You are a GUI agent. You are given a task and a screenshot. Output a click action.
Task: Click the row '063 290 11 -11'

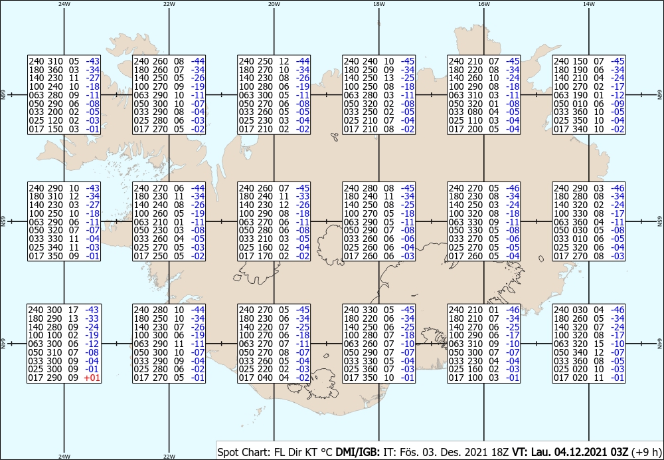coord(169,344)
